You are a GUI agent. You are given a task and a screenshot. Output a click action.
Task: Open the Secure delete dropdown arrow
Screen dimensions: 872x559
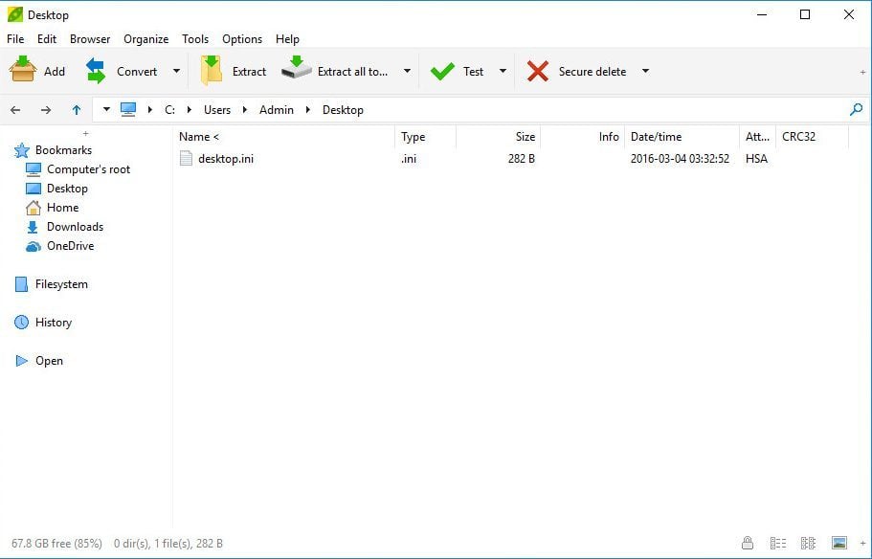(x=645, y=71)
